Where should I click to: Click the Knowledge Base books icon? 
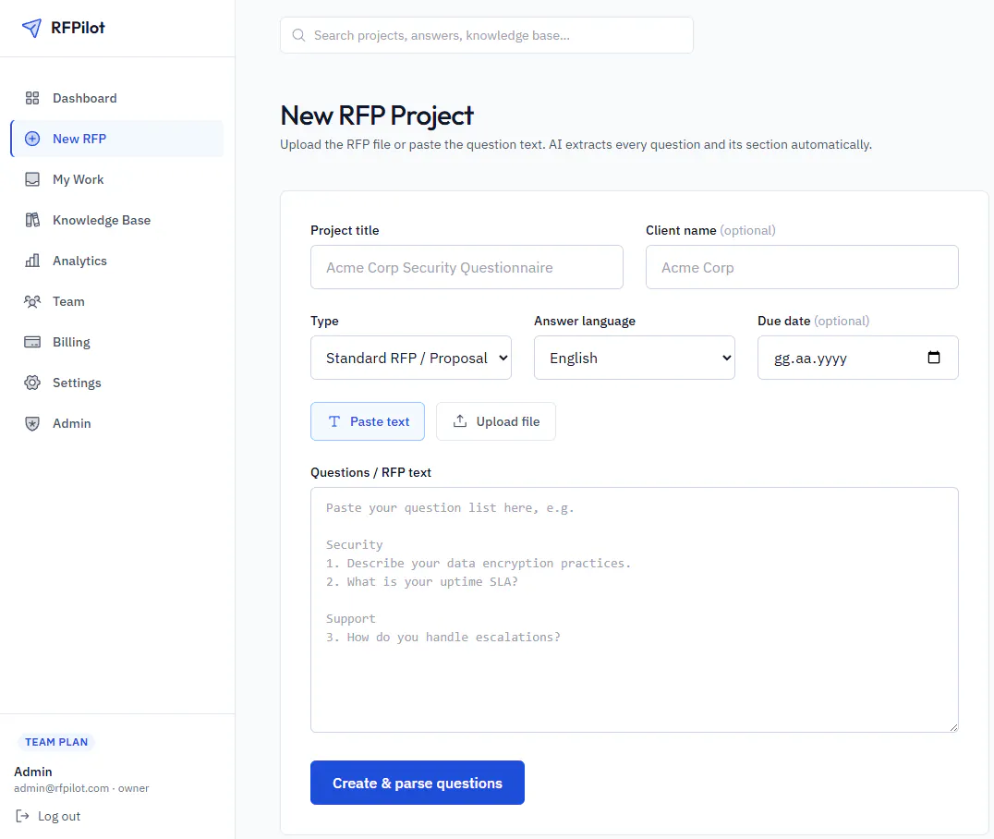(x=32, y=220)
